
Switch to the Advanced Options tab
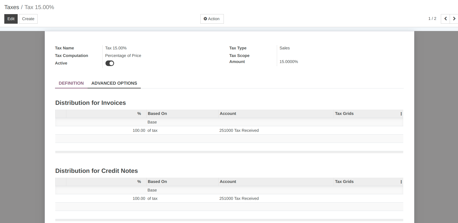114,83
